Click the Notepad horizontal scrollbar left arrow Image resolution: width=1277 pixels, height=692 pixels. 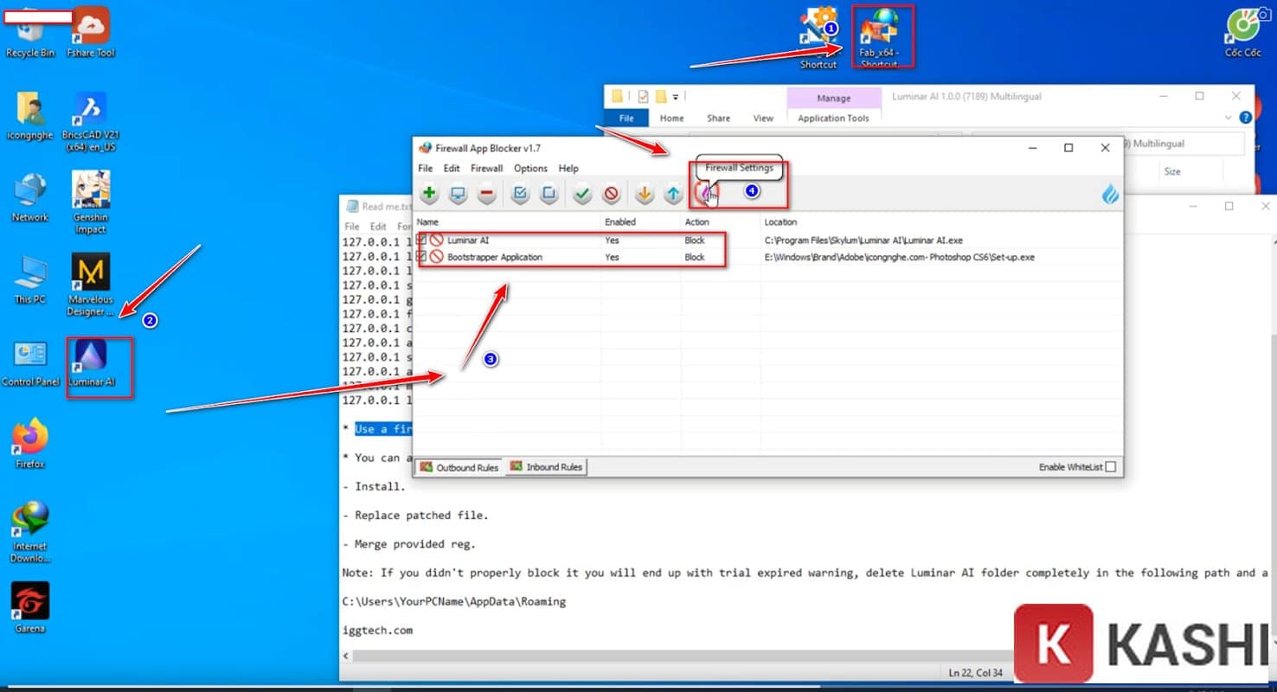pos(346,656)
